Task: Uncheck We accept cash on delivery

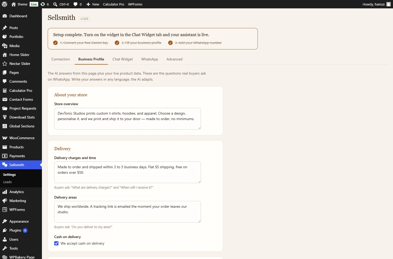Action: coord(56,243)
